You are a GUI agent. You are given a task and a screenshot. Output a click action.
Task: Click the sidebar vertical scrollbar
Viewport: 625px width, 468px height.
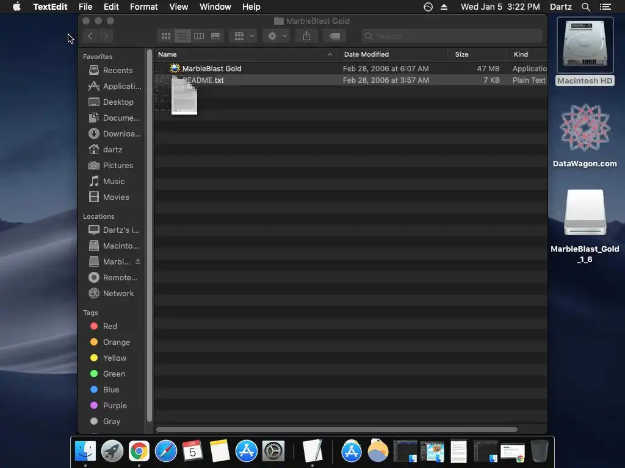pos(150,235)
